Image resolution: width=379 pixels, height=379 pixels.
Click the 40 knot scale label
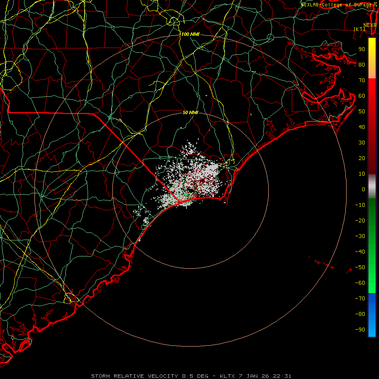(362, 127)
